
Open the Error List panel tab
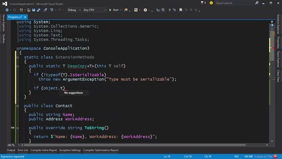click(23, 150)
